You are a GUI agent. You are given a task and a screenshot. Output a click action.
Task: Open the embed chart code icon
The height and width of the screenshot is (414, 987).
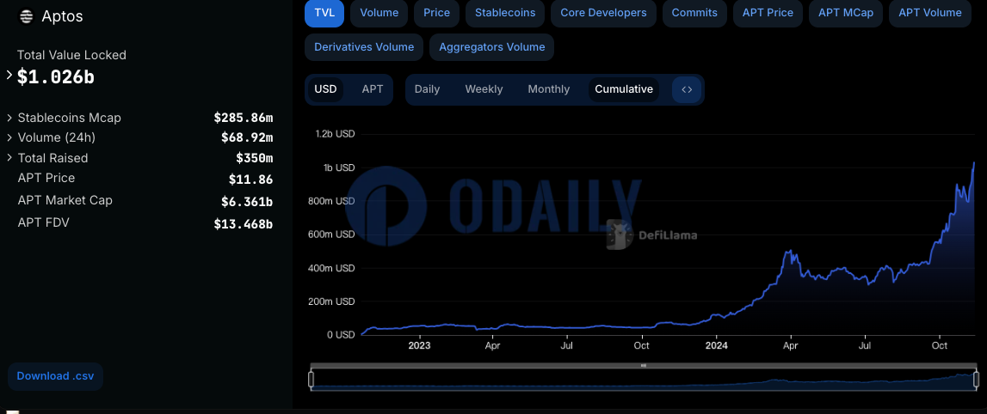[687, 89]
